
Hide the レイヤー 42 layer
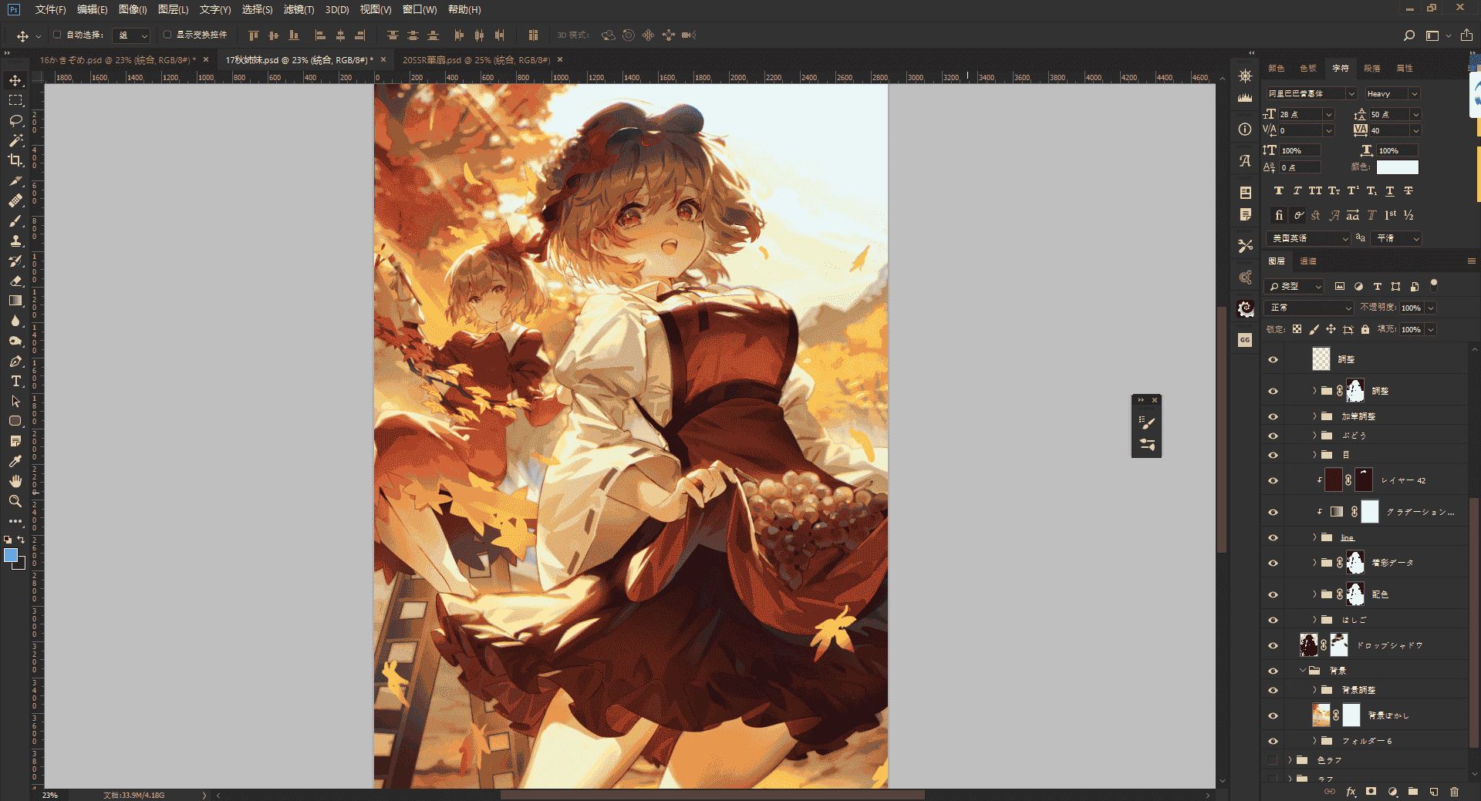point(1273,480)
